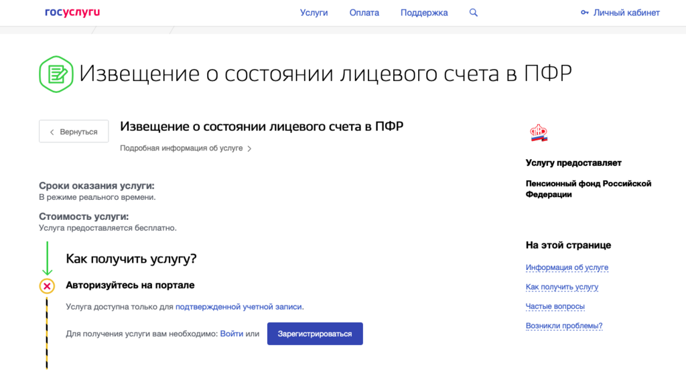Open Возникли проблемы? link
The width and height of the screenshot is (686, 371).
(563, 326)
